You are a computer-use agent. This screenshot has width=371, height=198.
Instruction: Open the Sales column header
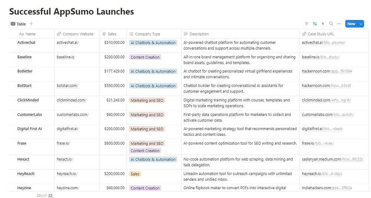point(113,34)
